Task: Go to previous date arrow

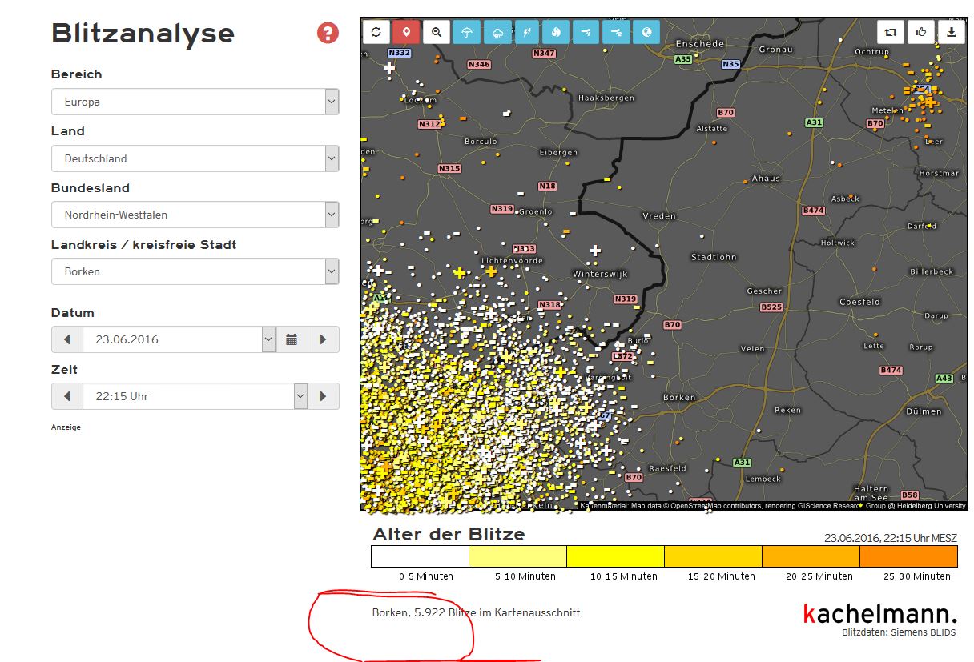Action: click(67, 339)
